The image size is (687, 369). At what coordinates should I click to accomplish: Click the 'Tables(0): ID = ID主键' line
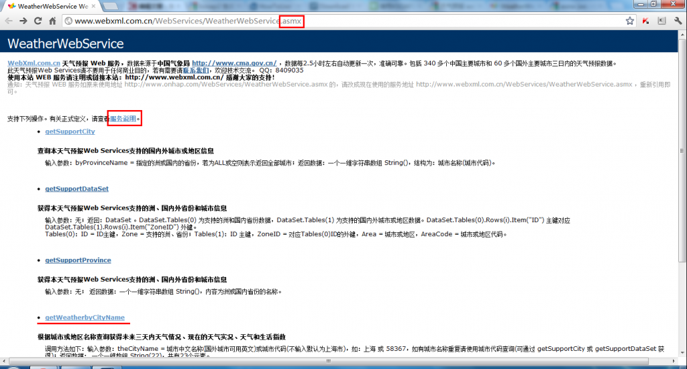pyautogui.click(x=276, y=234)
